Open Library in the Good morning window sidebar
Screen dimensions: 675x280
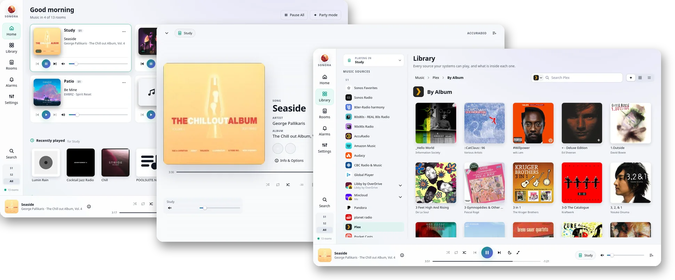coord(11,48)
